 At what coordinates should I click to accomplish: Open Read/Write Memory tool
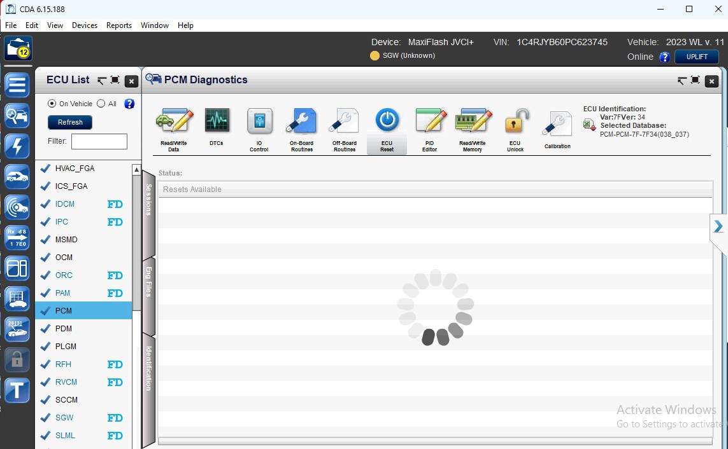click(473, 130)
